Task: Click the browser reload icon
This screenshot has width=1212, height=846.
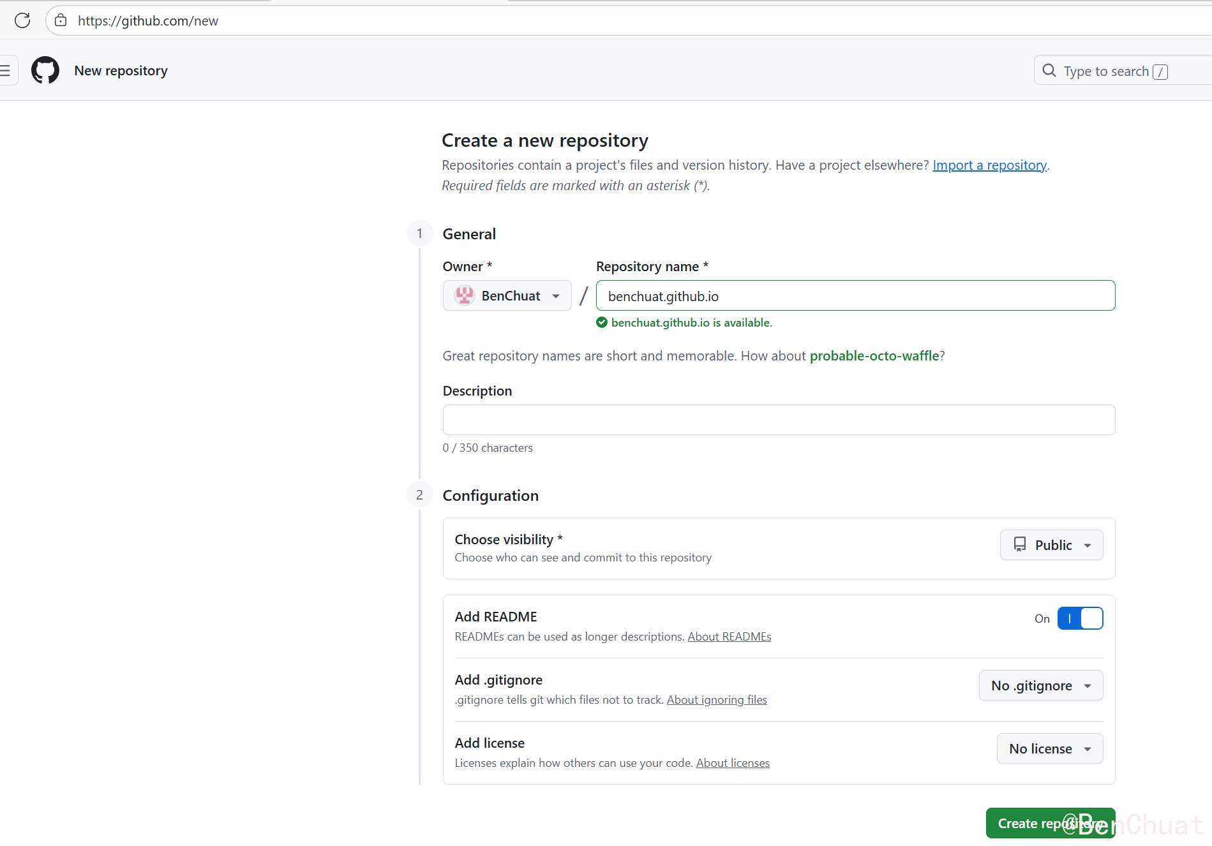Action: tap(22, 20)
